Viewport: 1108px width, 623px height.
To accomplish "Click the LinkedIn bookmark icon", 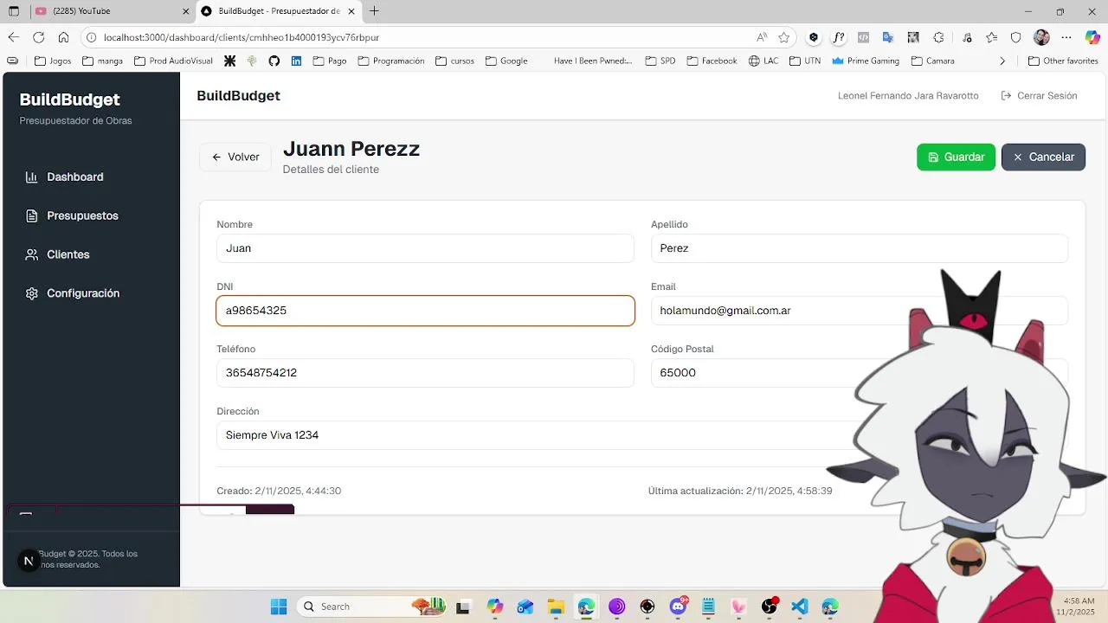I will tap(296, 61).
